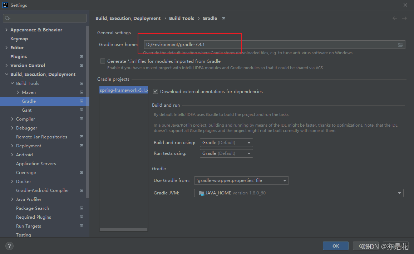Expand the Maven node
Viewport: 414px width, 254px height.
pyautogui.click(x=18, y=92)
